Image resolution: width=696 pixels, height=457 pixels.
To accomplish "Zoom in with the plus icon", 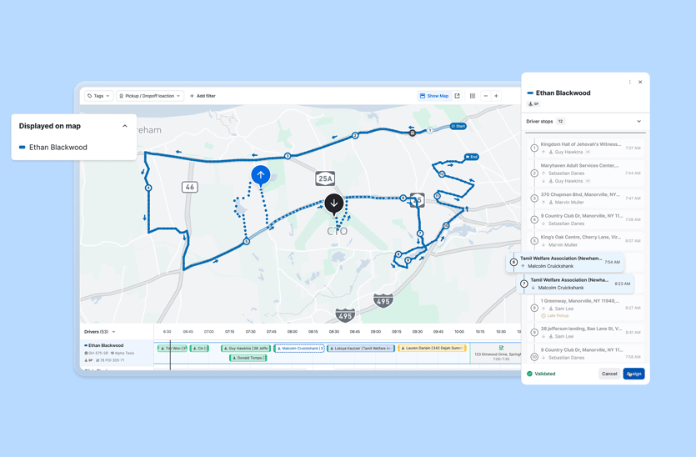I will pos(496,96).
